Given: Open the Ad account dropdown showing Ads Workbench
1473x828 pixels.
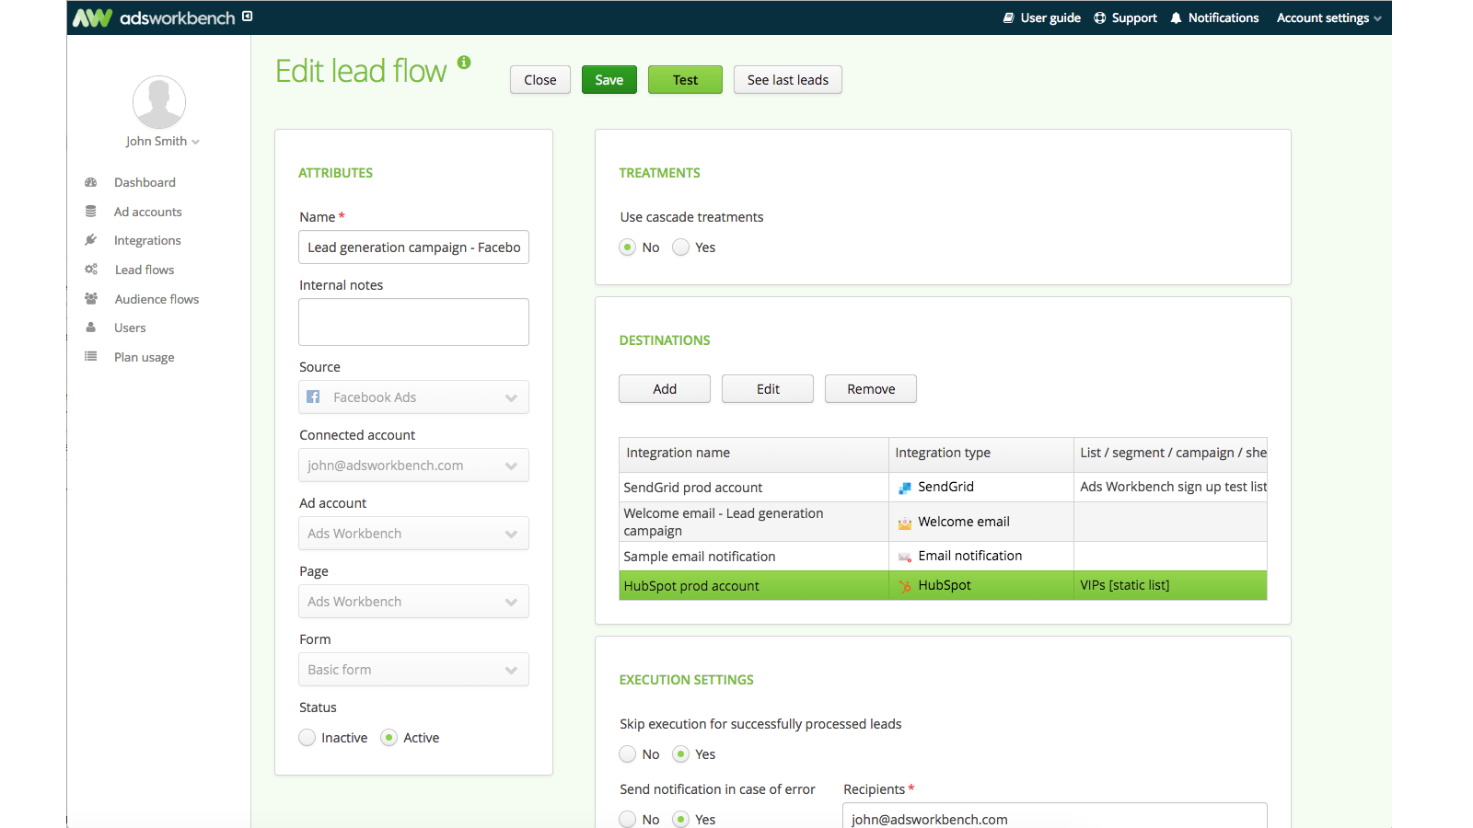Looking at the screenshot, I should coord(413,533).
